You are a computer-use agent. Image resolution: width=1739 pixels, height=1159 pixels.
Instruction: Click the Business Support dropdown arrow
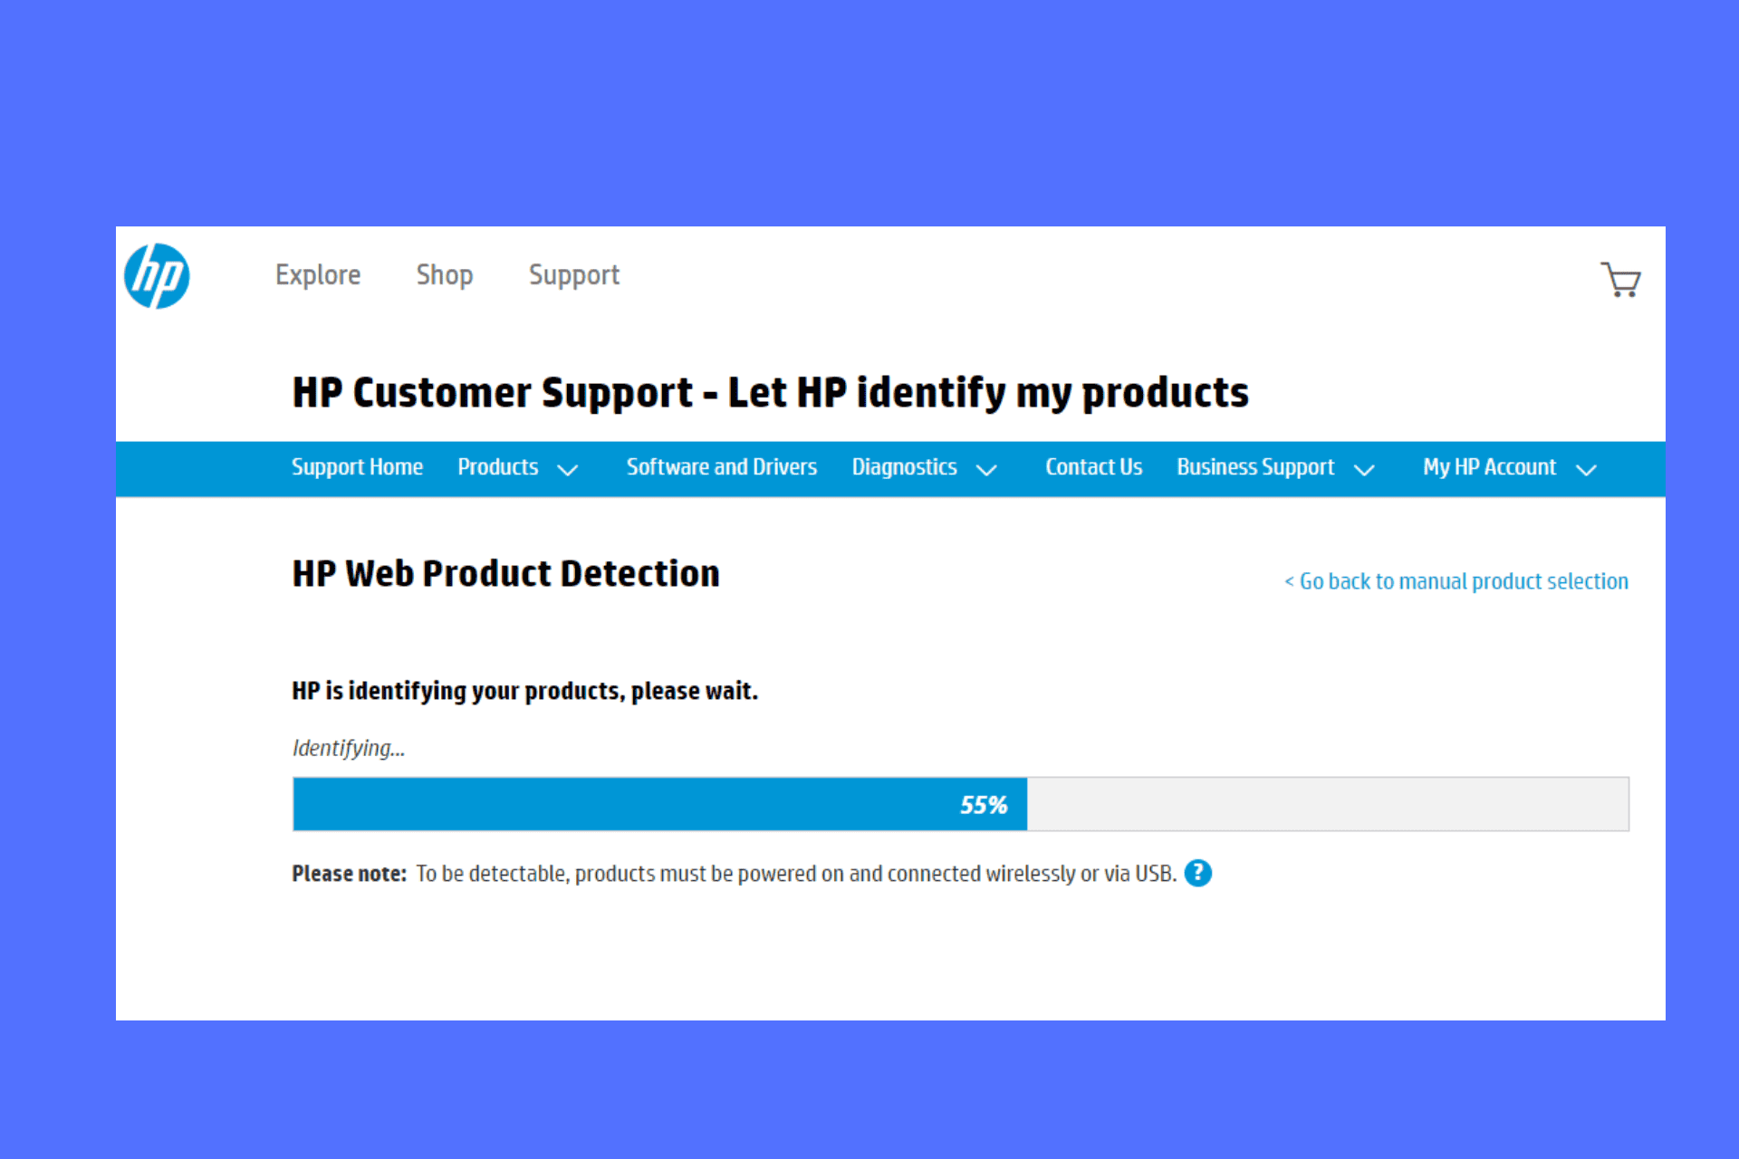click(1368, 468)
